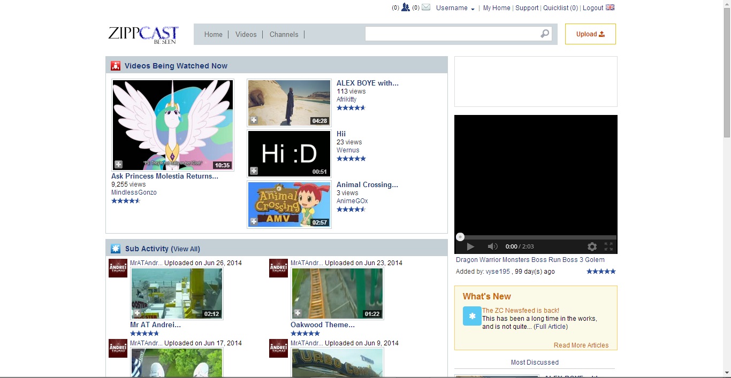The image size is (731, 378).
Task: Open Ask Princess Molestia video thumbnail
Action: point(173,125)
